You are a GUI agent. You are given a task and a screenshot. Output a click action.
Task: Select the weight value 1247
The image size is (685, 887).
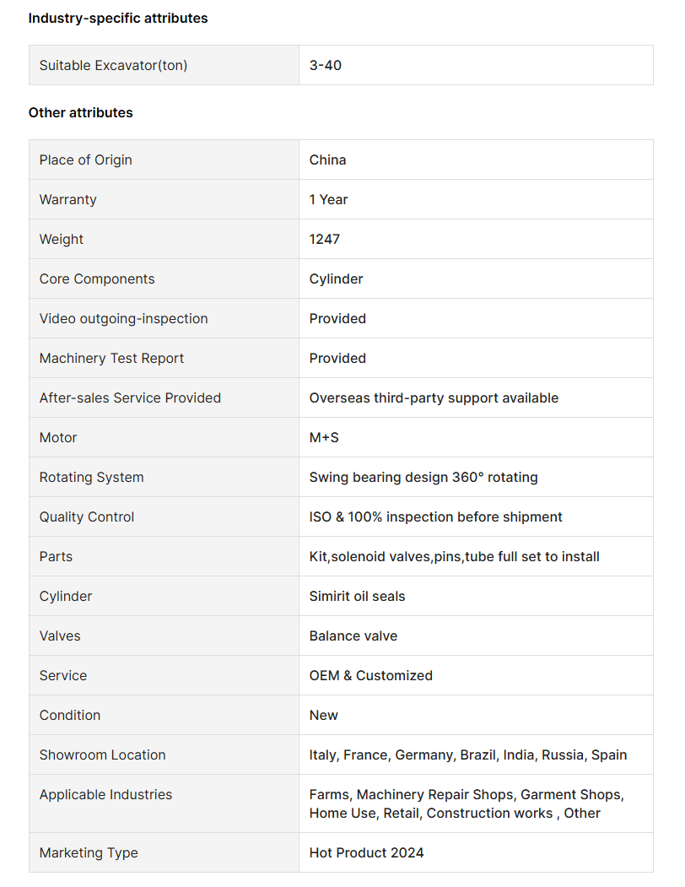click(x=325, y=239)
